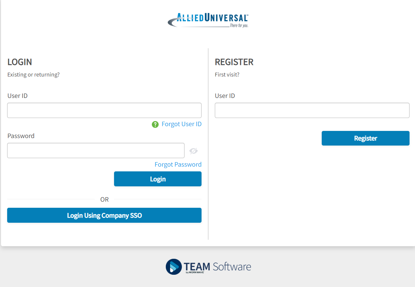Image resolution: width=415 pixels, height=287 pixels.
Task: Open the Forgot User ID link
Action: [181, 124]
